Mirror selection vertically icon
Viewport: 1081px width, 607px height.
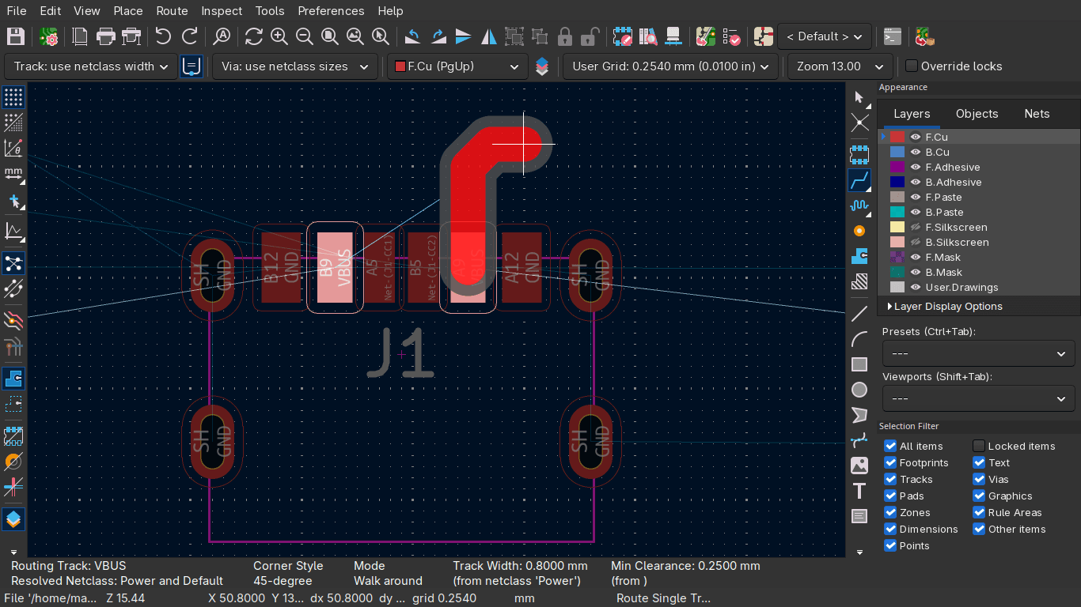[x=464, y=36]
